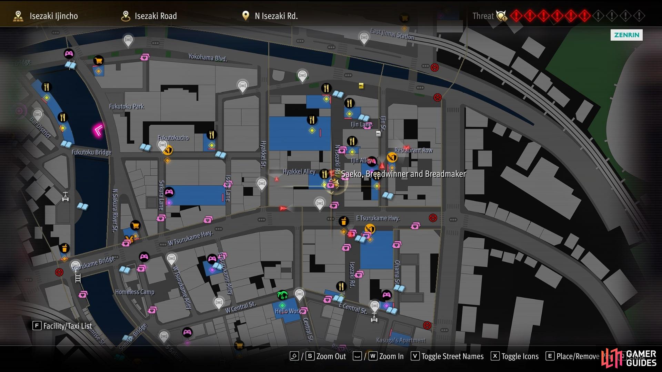Click the Zoom Out control
This screenshot has height=372, width=662.
pyautogui.click(x=318, y=356)
